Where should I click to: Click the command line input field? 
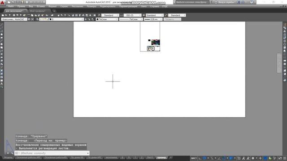52,153
